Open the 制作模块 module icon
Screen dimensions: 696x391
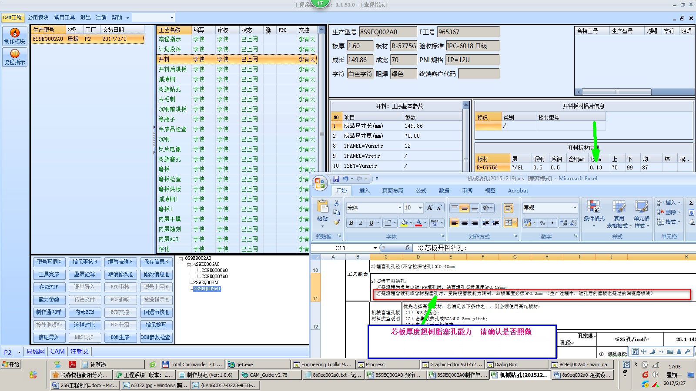[x=15, y=36]
